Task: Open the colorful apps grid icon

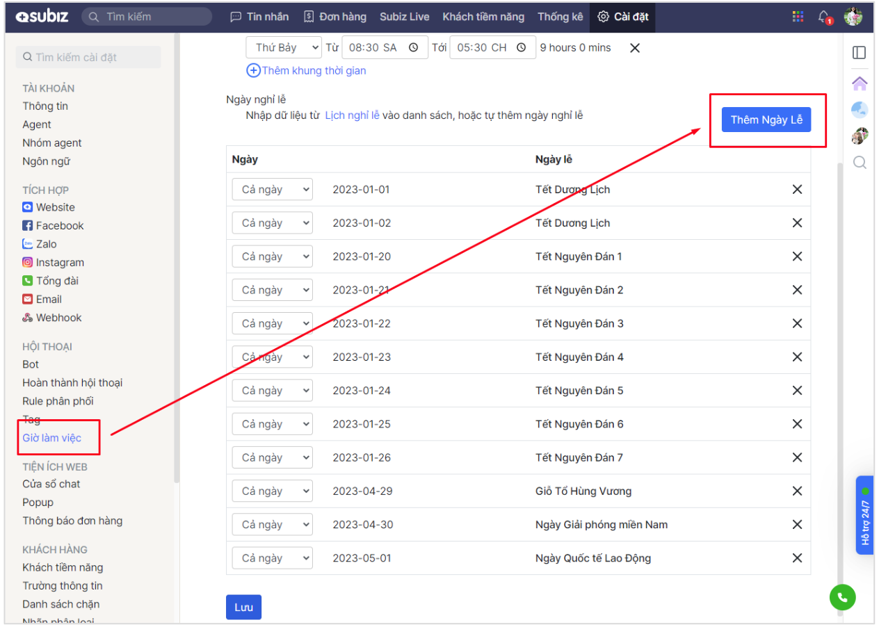Action: click(798, 17)
